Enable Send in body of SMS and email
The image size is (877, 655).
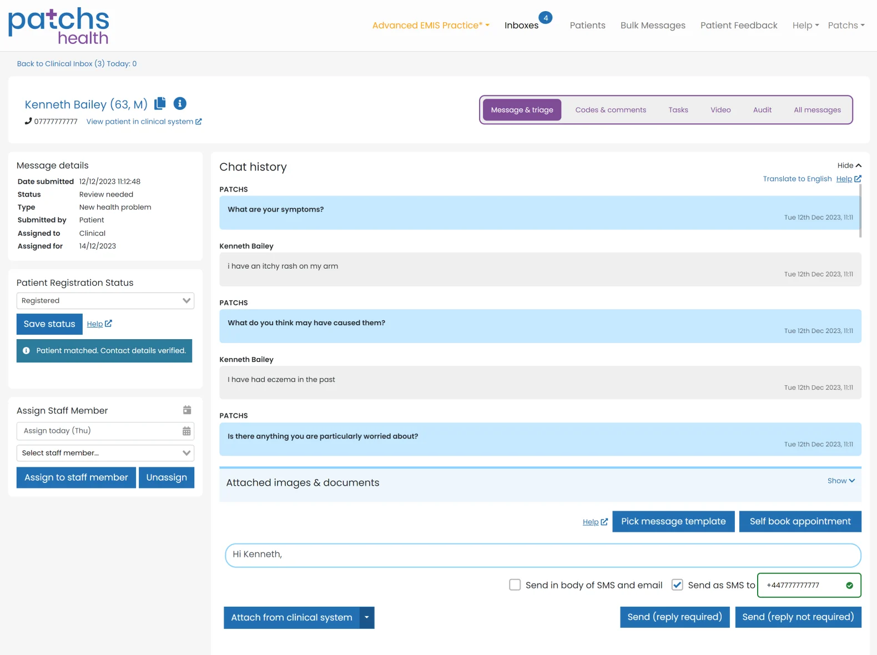[515, 585]
